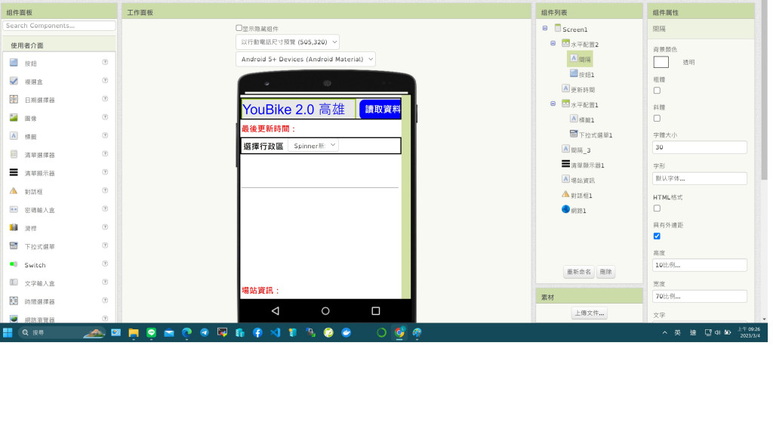Open File Explorer from taskbar

point(133,332)
